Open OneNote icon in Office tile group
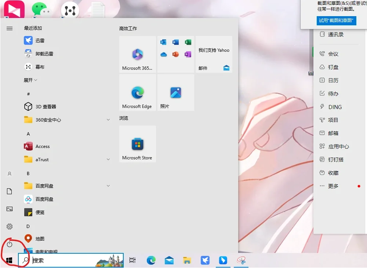Screen dimensions: 367x268 (x=188, y=54)
